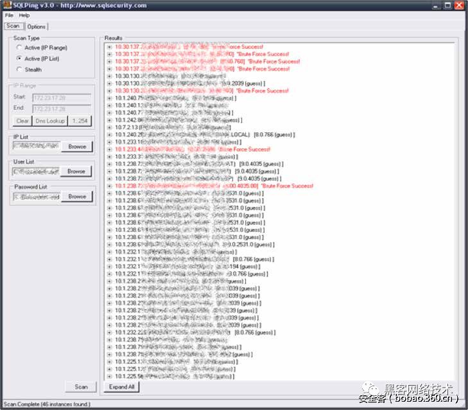Select Active (IP Range) scan type
The width and height of the screenshot is (468, 410).
click(19, 48)
